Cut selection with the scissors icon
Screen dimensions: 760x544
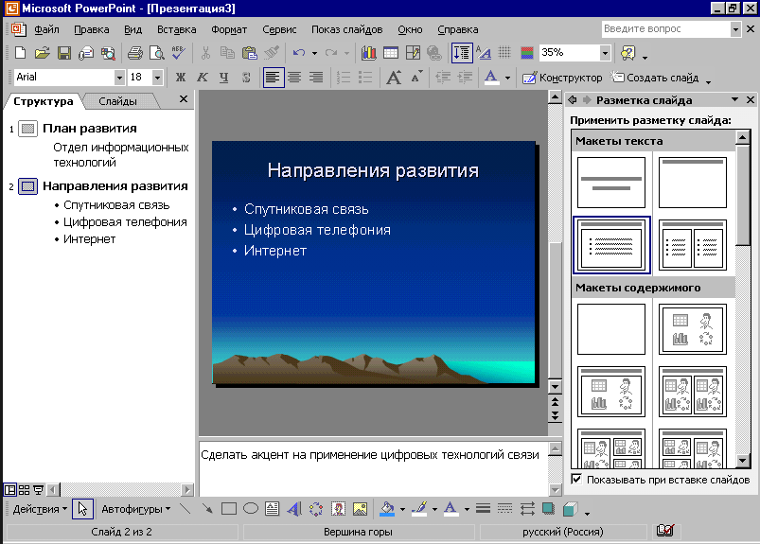tap(205, 52)
